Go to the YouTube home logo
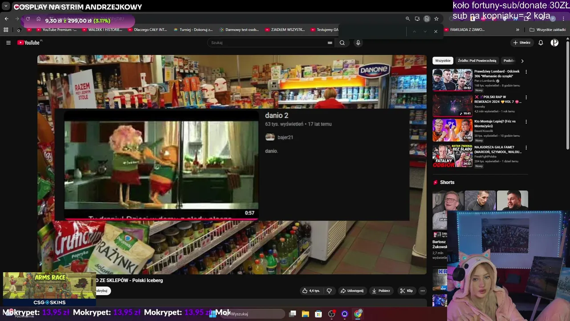 tap(29, 43)
